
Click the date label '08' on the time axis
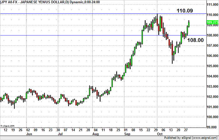click(133, 130)
